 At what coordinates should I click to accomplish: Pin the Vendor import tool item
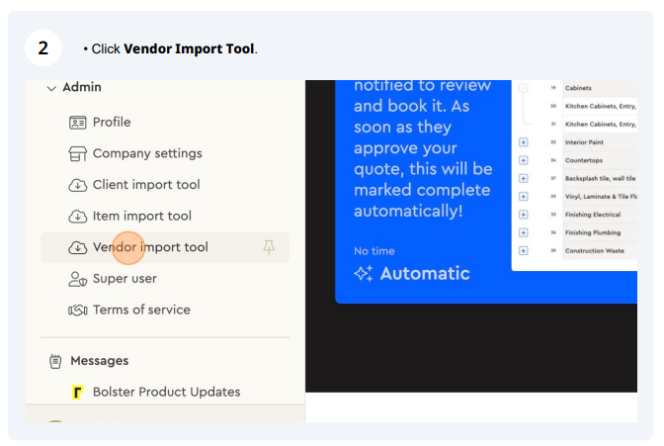[269, 247]
